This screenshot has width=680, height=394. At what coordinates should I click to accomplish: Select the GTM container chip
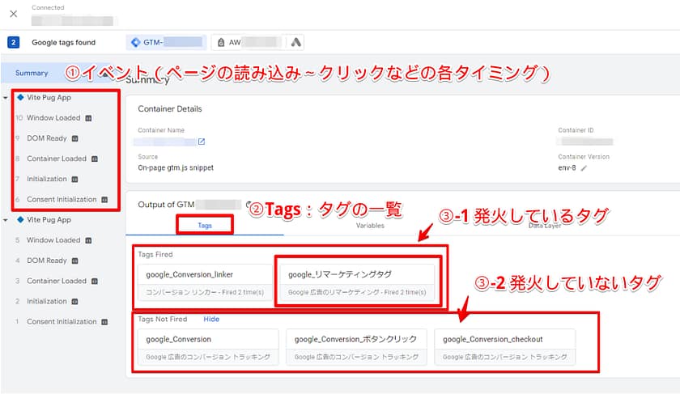tap(166, 42)
